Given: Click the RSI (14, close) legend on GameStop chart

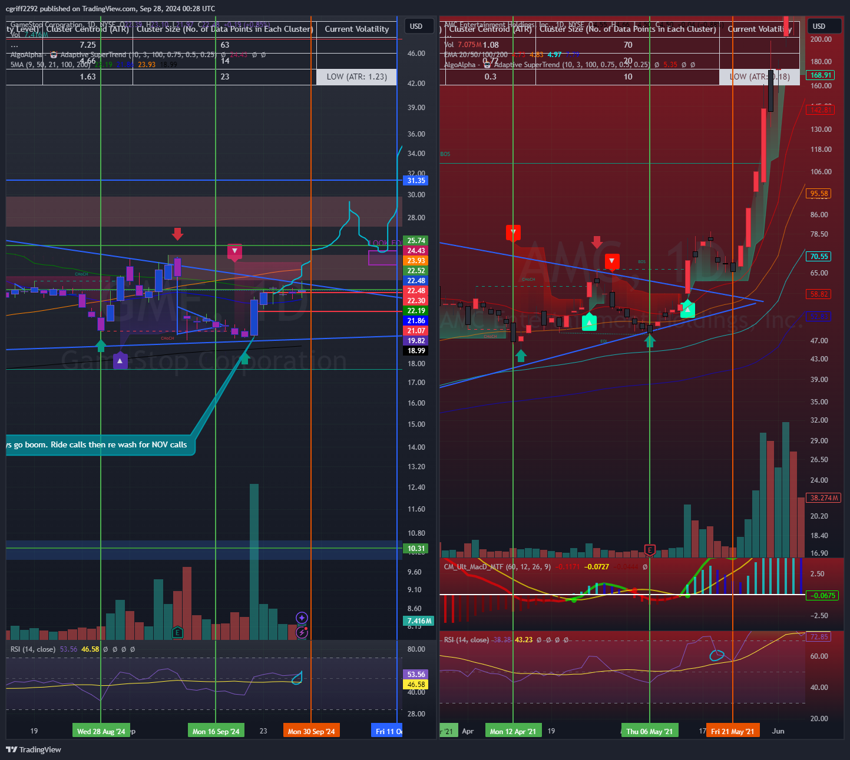Looking at the screenshot, I should click(x=33, y=649).
